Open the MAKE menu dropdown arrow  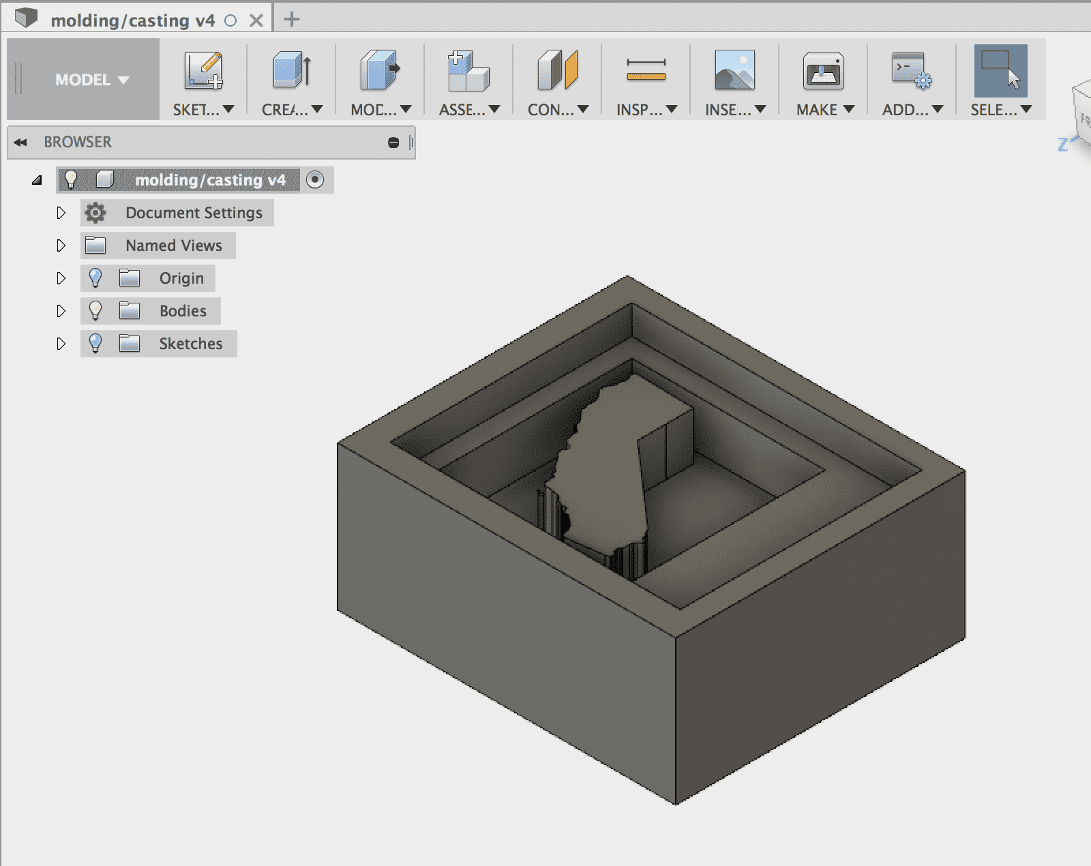849,109
